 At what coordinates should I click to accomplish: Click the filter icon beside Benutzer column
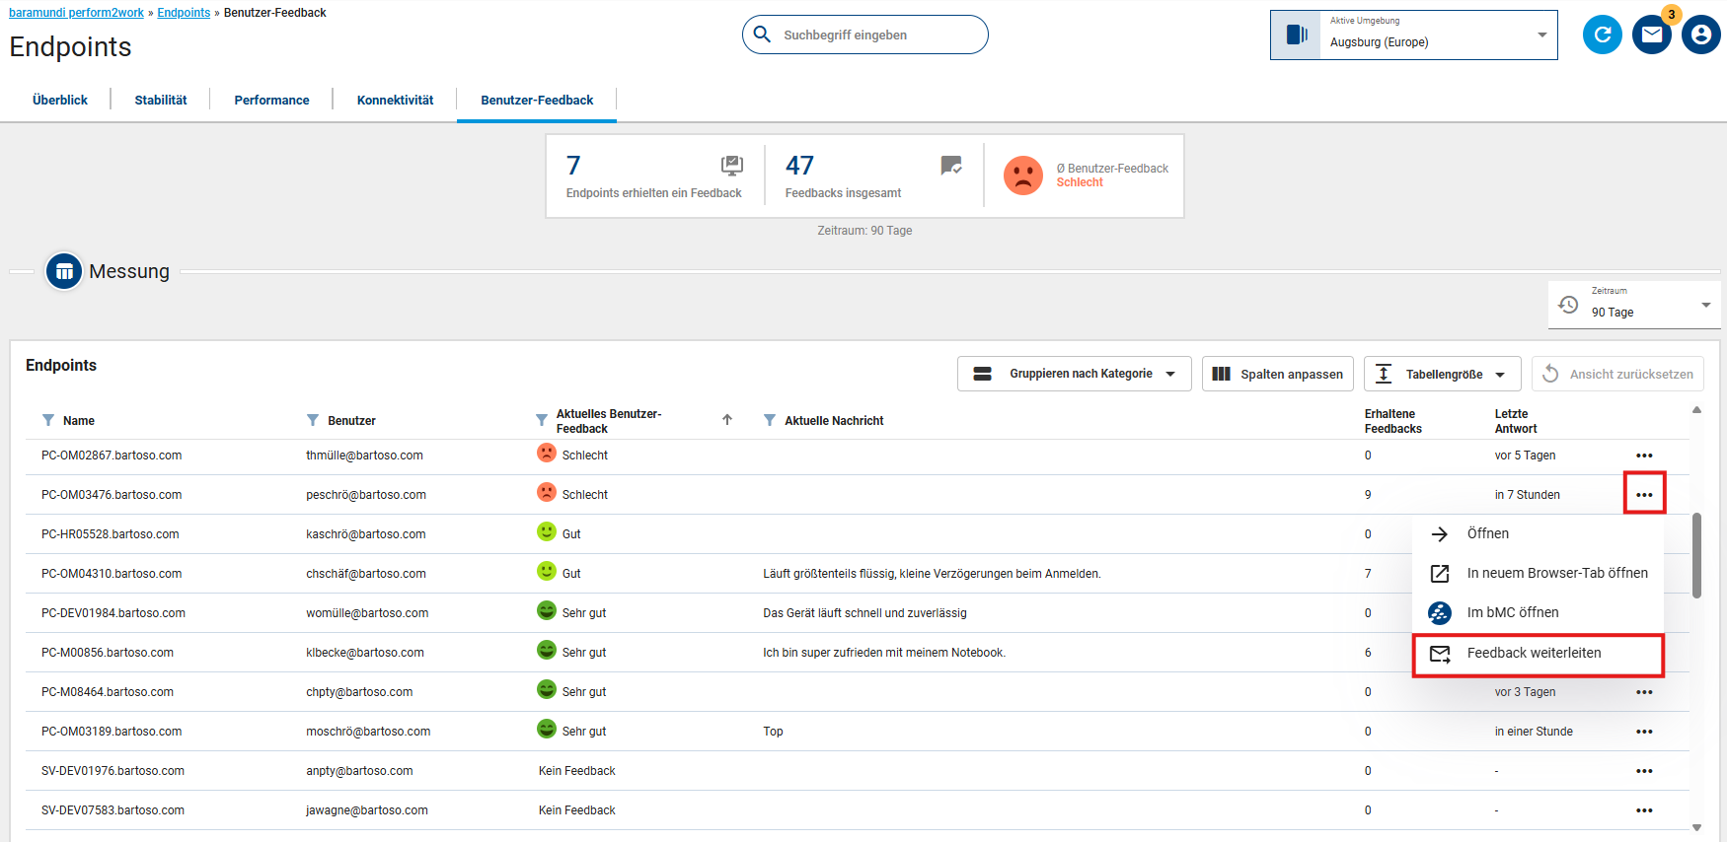coord(313,421)
